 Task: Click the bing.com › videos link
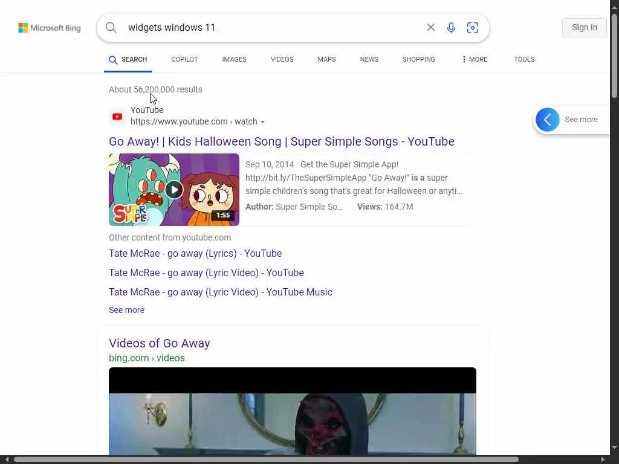(x=147, y=358)
